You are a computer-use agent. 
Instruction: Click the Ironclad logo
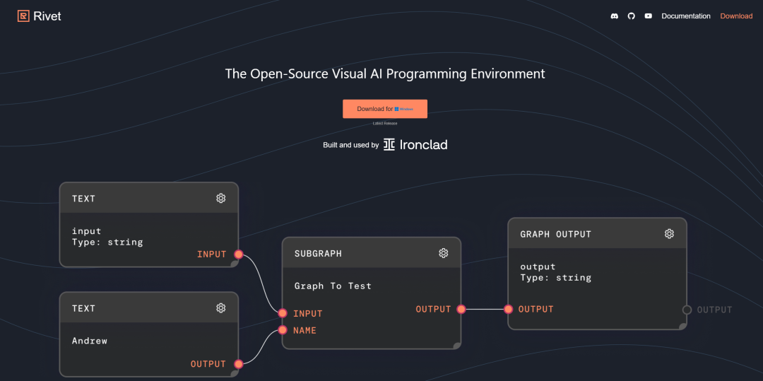coord(415,144)
